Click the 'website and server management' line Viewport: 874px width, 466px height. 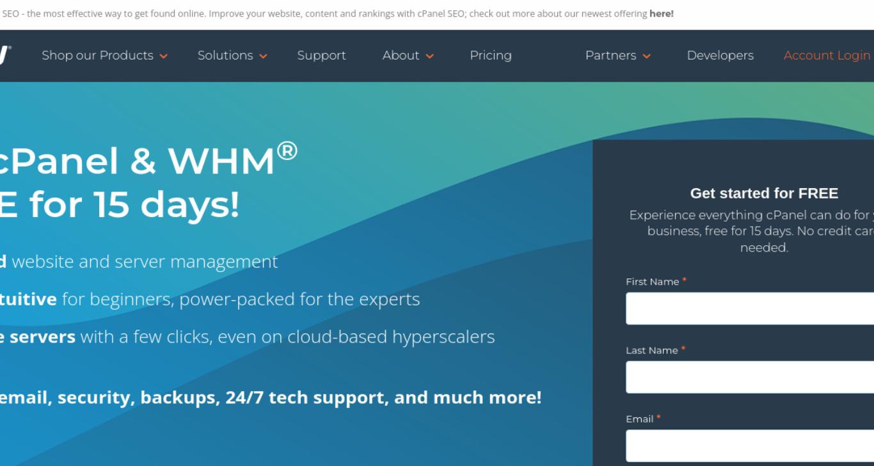coord(145,262)
